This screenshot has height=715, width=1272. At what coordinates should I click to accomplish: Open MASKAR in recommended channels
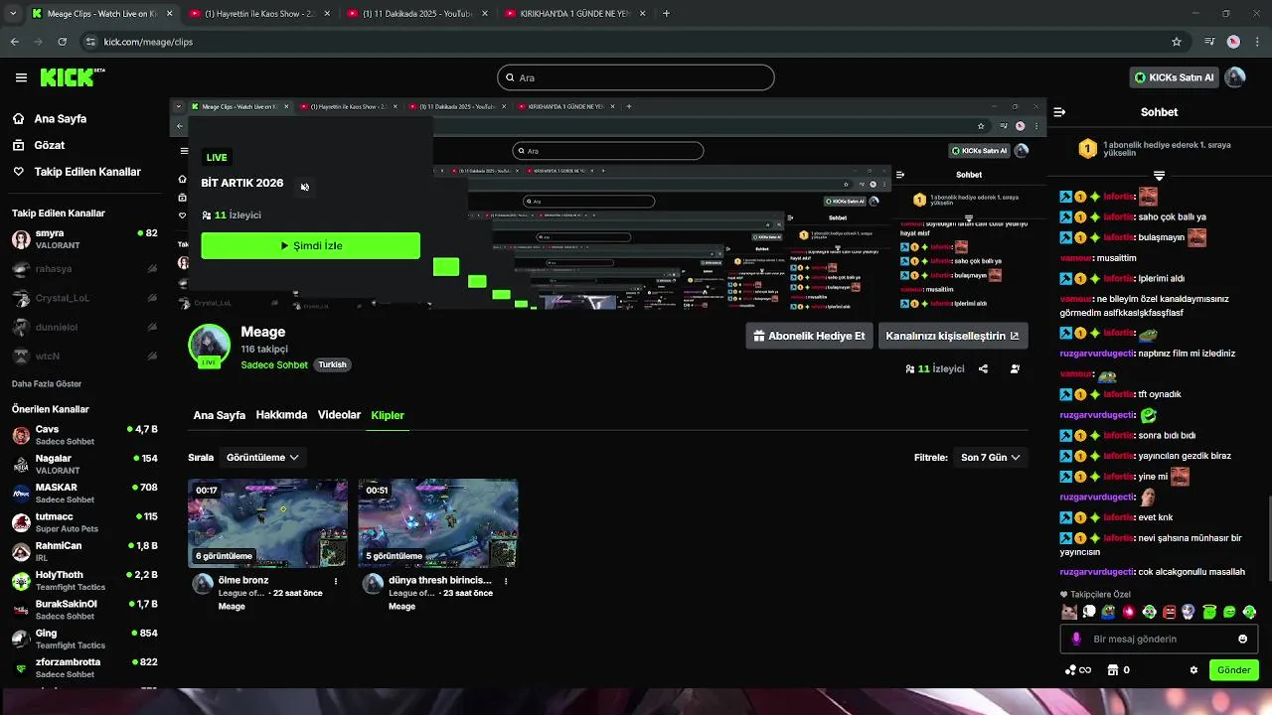pos(84,494)
